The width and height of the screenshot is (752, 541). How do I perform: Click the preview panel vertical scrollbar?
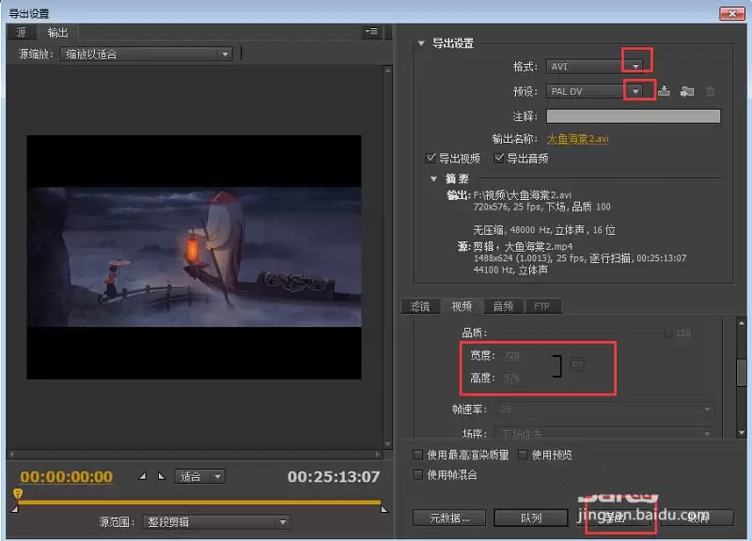(x=387, y=256)
